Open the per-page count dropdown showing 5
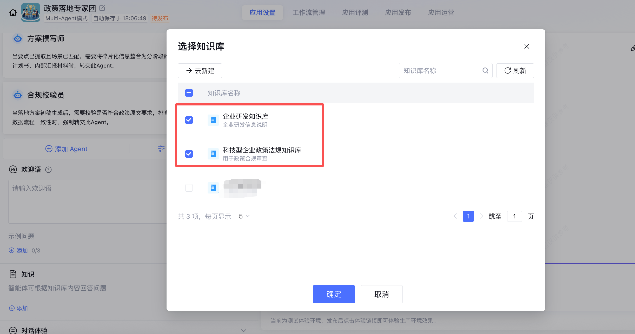This screenshot has width=635, height=334. coord(244,216)
